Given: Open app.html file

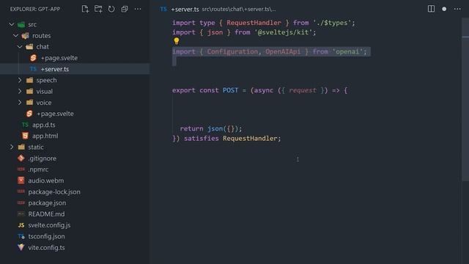Looking at the screenshot, I should tap(45, 136).
